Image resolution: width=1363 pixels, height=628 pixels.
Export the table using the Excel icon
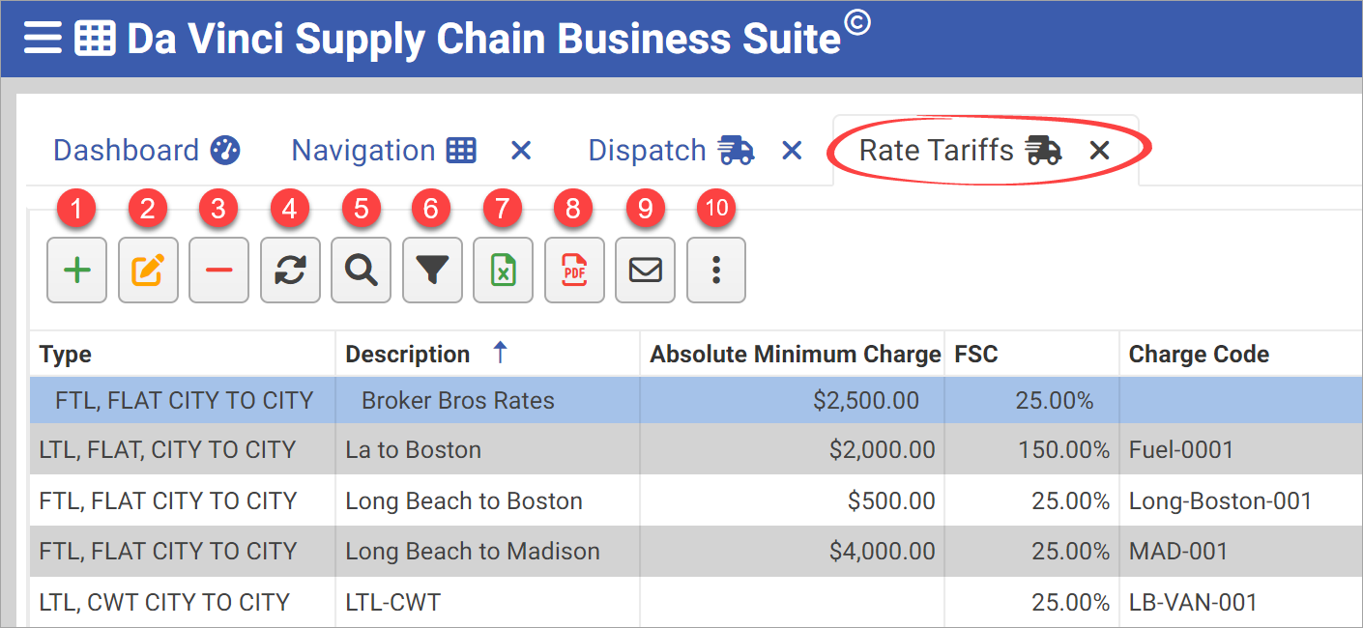coord(503,270)
